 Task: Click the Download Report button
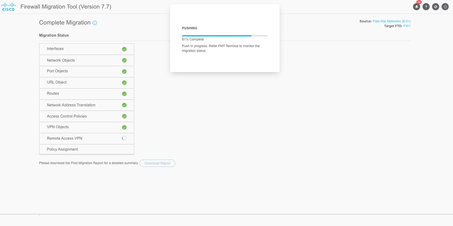(x=157, y=163)
